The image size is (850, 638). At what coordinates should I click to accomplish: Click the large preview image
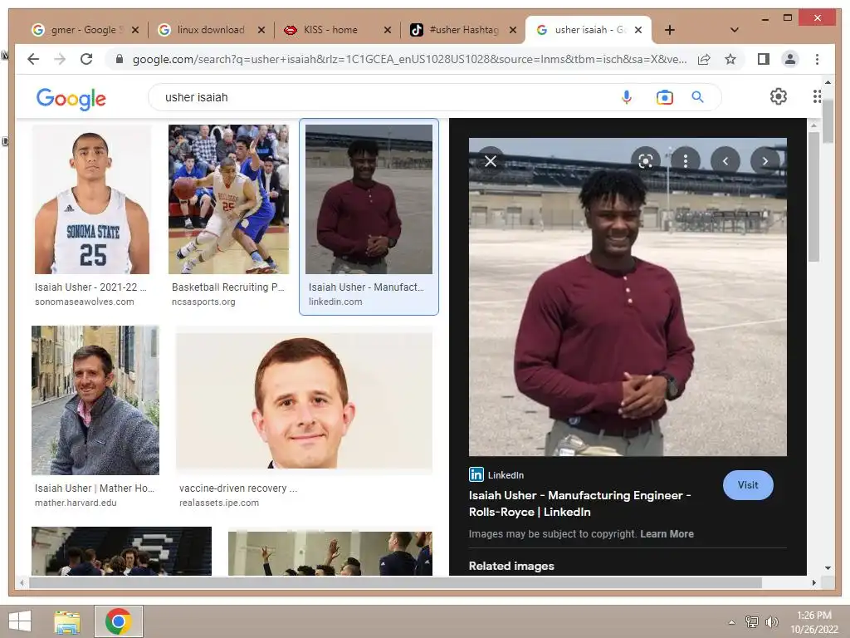coord(628,297)
